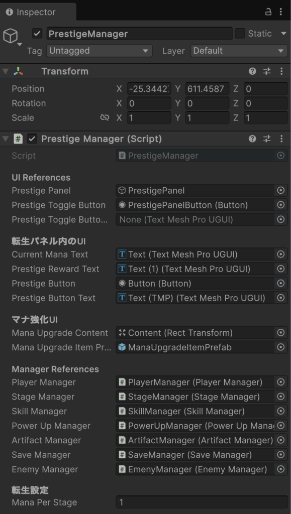
Task: Disable the PrestigeManager GameObject active checkbox
Action: 37,34
